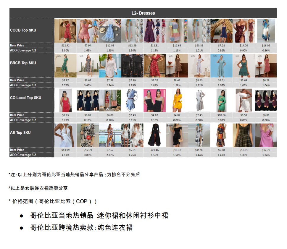The width and height of the screenshot is (287, 249).
Task: Click the 5.75% ADO coverage cell
Action: point(65,85)
